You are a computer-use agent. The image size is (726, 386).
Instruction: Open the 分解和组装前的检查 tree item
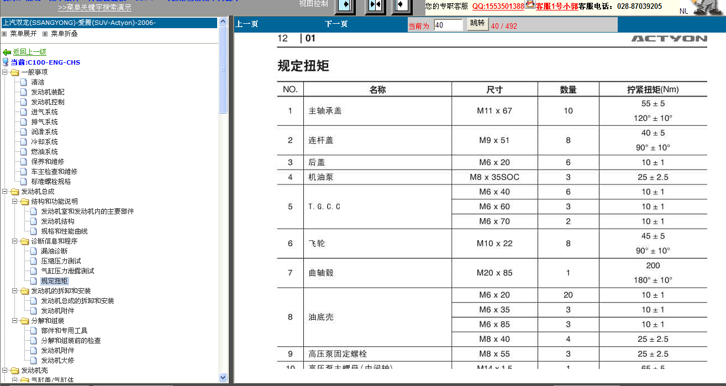(x=71, y=341)
